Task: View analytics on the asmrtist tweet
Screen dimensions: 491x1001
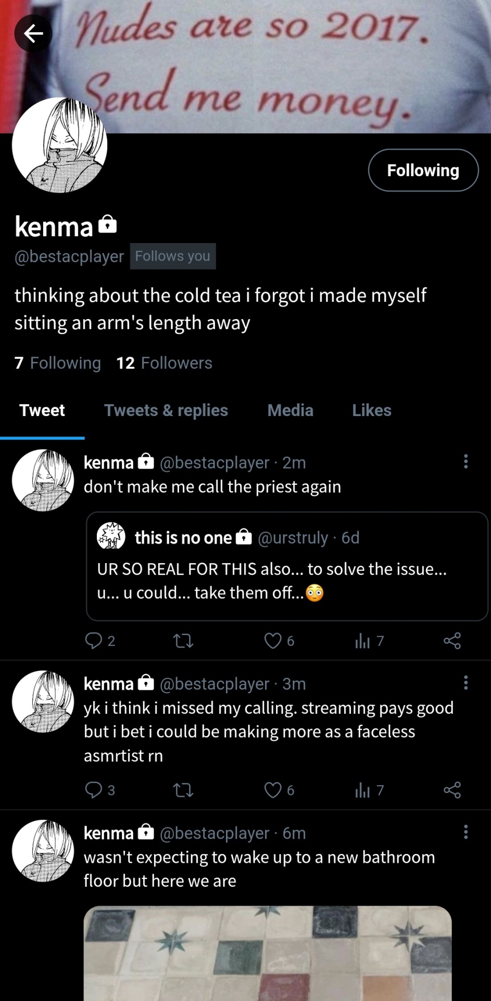Action: (363, 790)
